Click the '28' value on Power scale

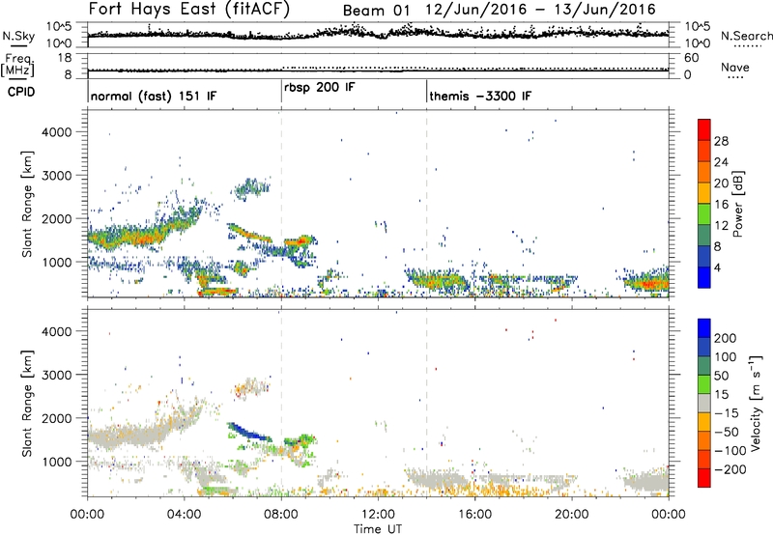coord(721,141)
